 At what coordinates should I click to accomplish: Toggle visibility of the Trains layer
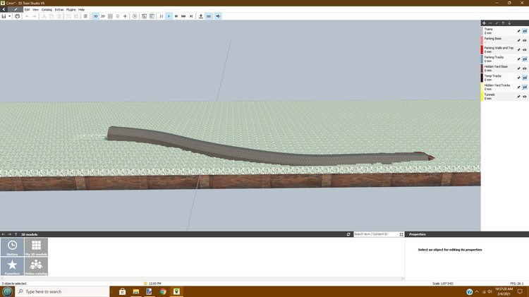pos(525,31)
